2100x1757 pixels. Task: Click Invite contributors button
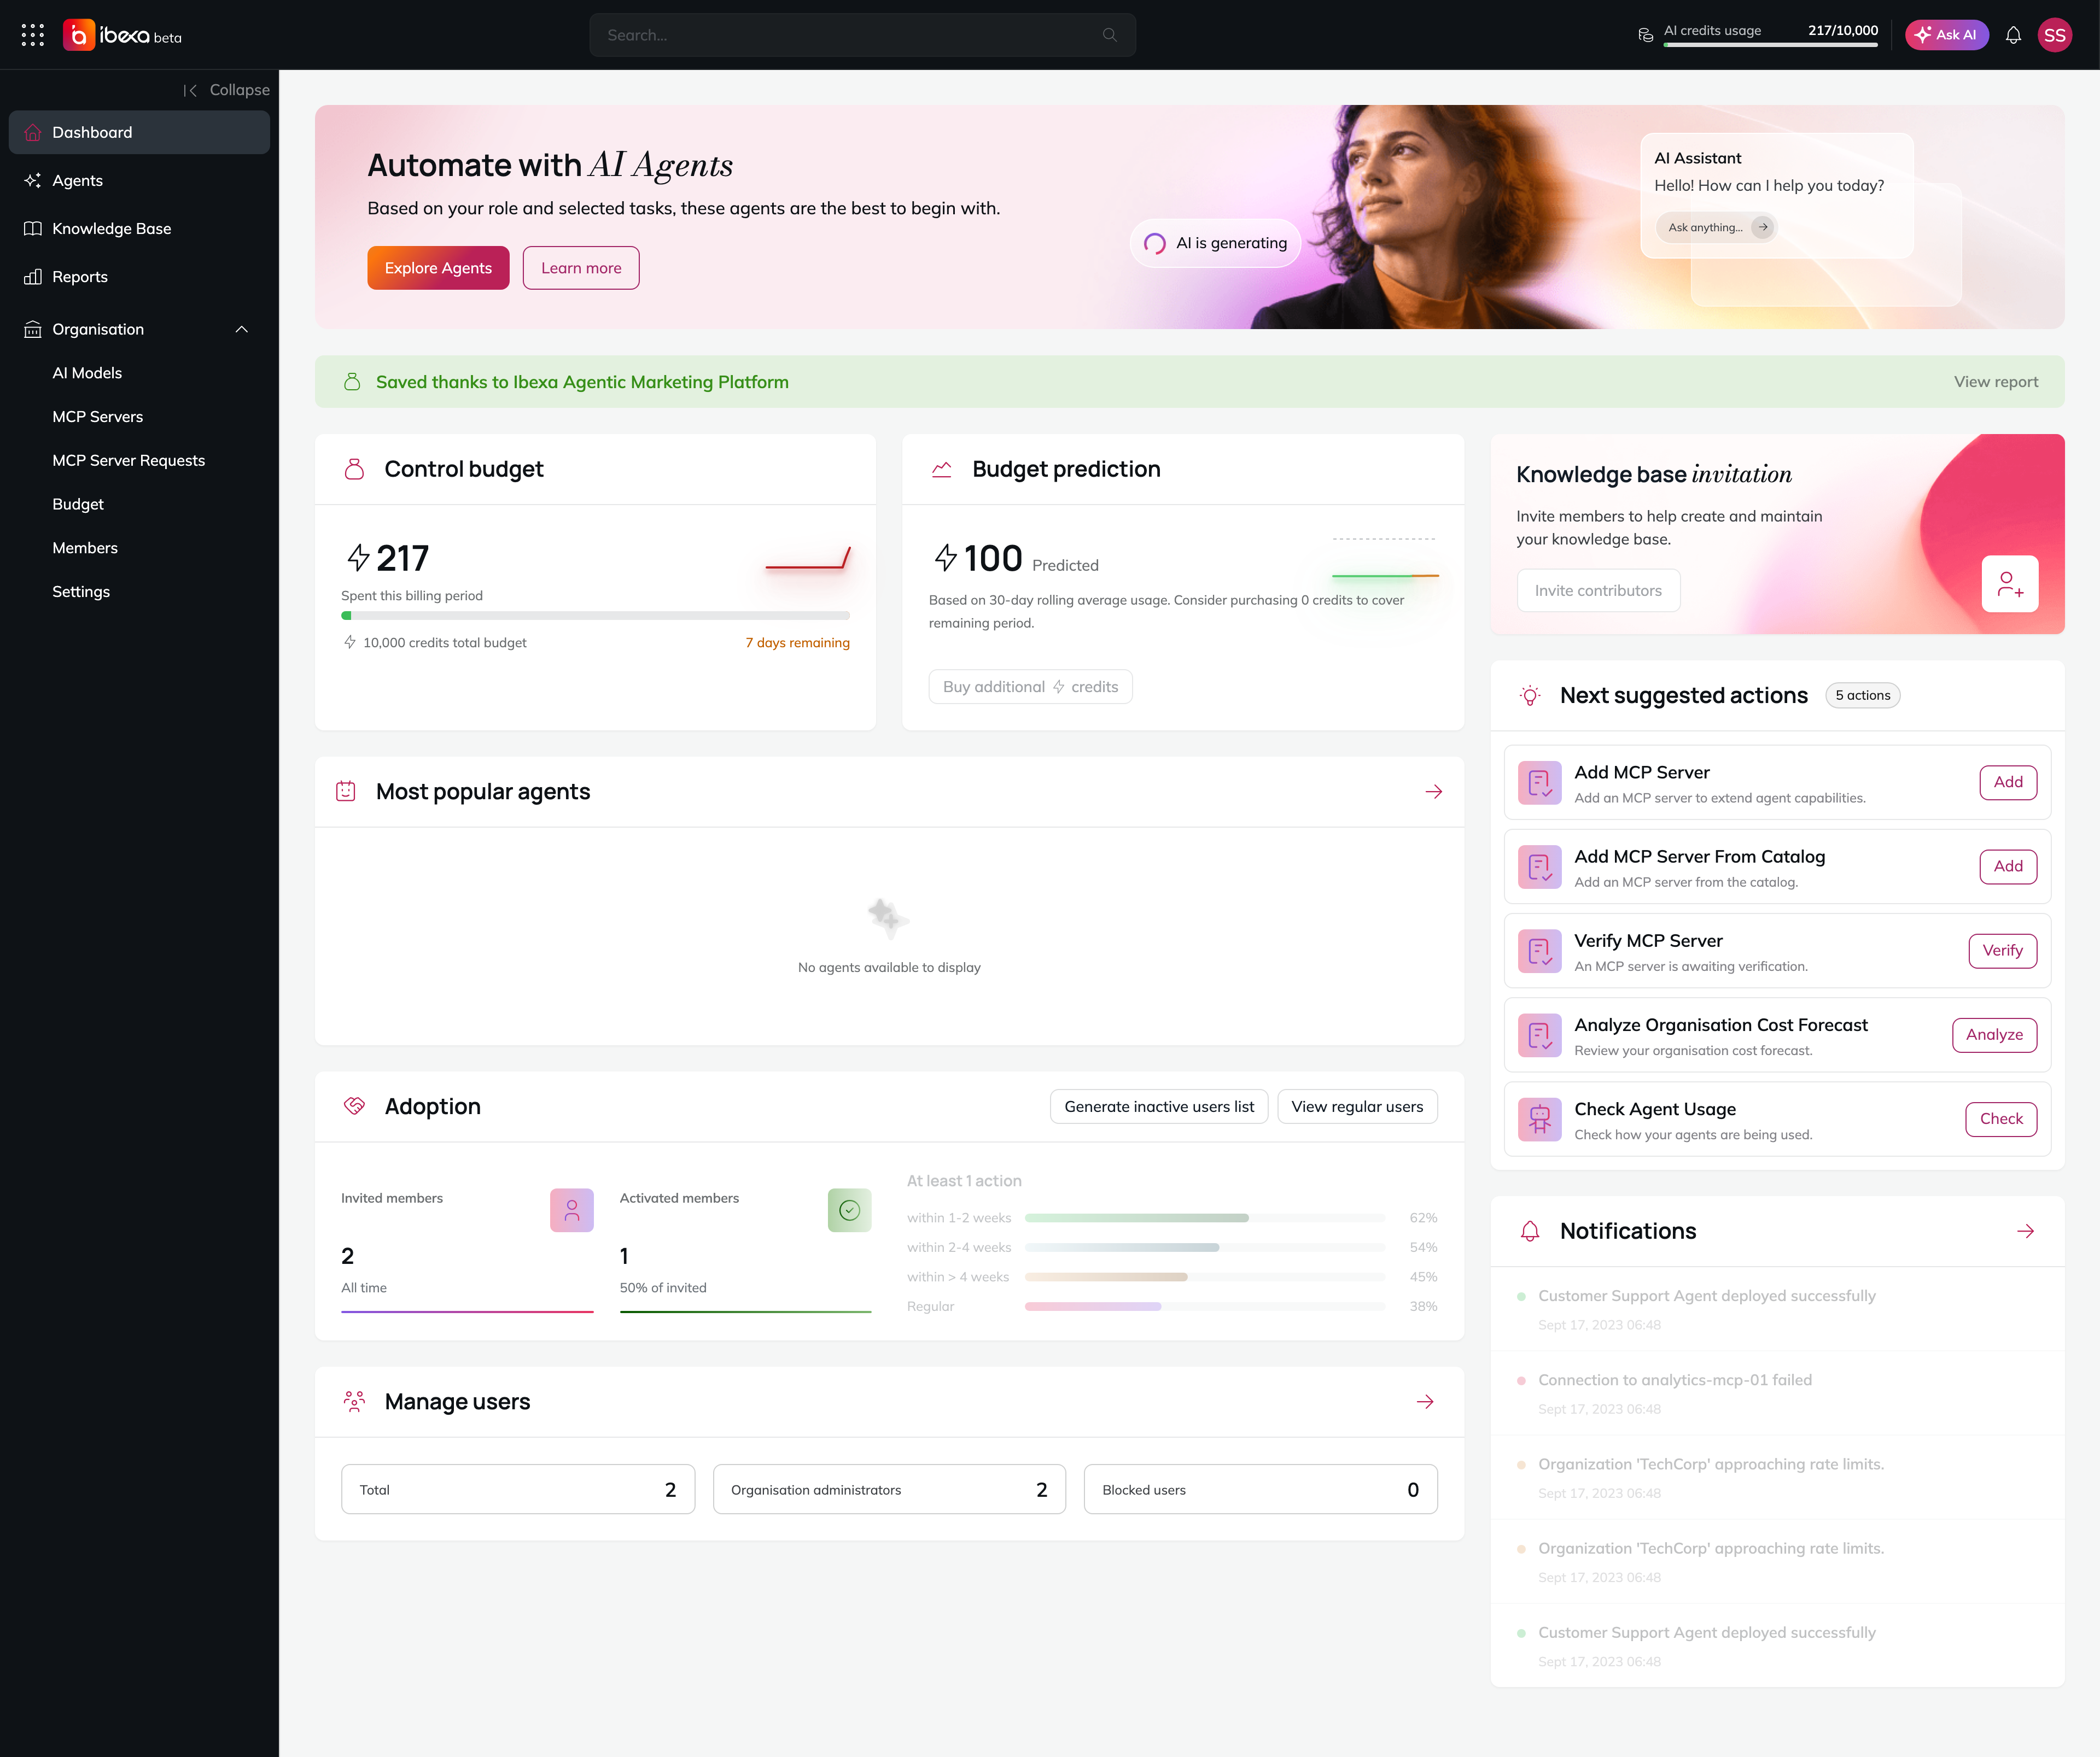coord(1598,590)
